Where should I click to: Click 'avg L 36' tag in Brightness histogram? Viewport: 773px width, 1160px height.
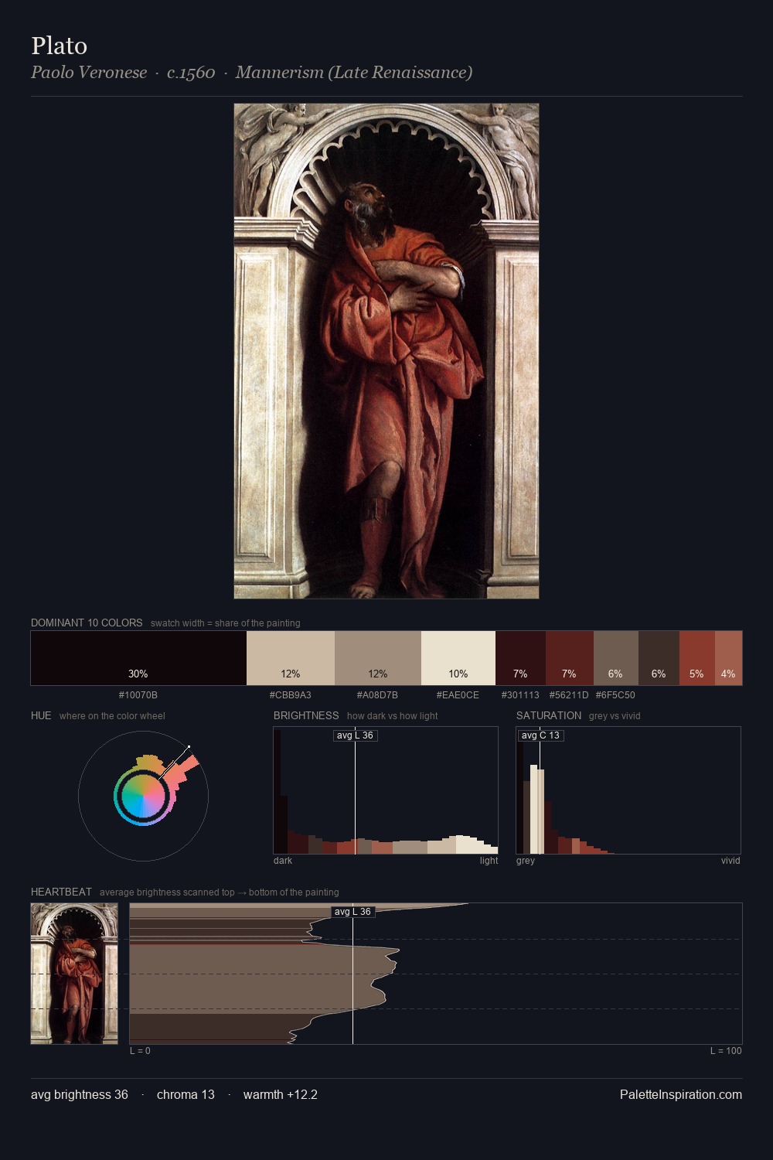(355, 735)
